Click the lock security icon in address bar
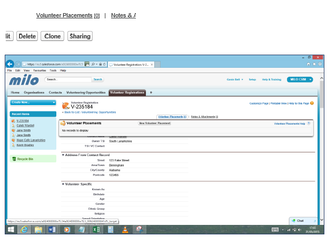 click(100, 64)
